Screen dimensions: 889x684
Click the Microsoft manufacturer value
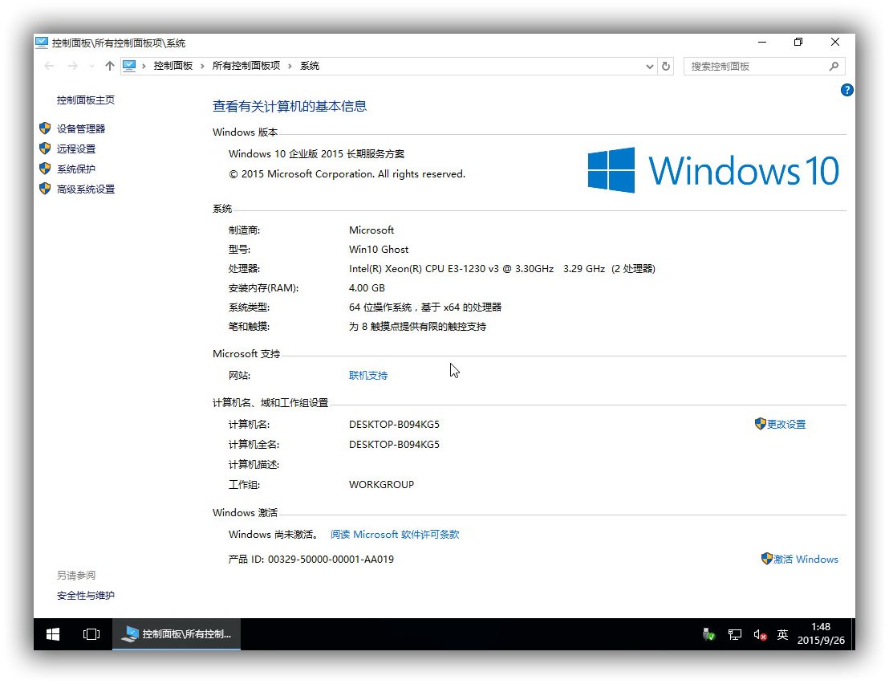tap(371, 230)
